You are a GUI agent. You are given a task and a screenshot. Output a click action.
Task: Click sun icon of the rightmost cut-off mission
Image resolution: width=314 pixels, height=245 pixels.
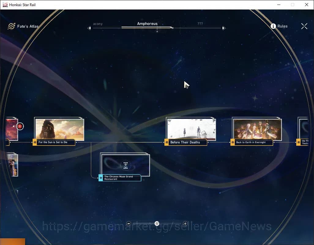pyautogui.click(x=298, y=142)
